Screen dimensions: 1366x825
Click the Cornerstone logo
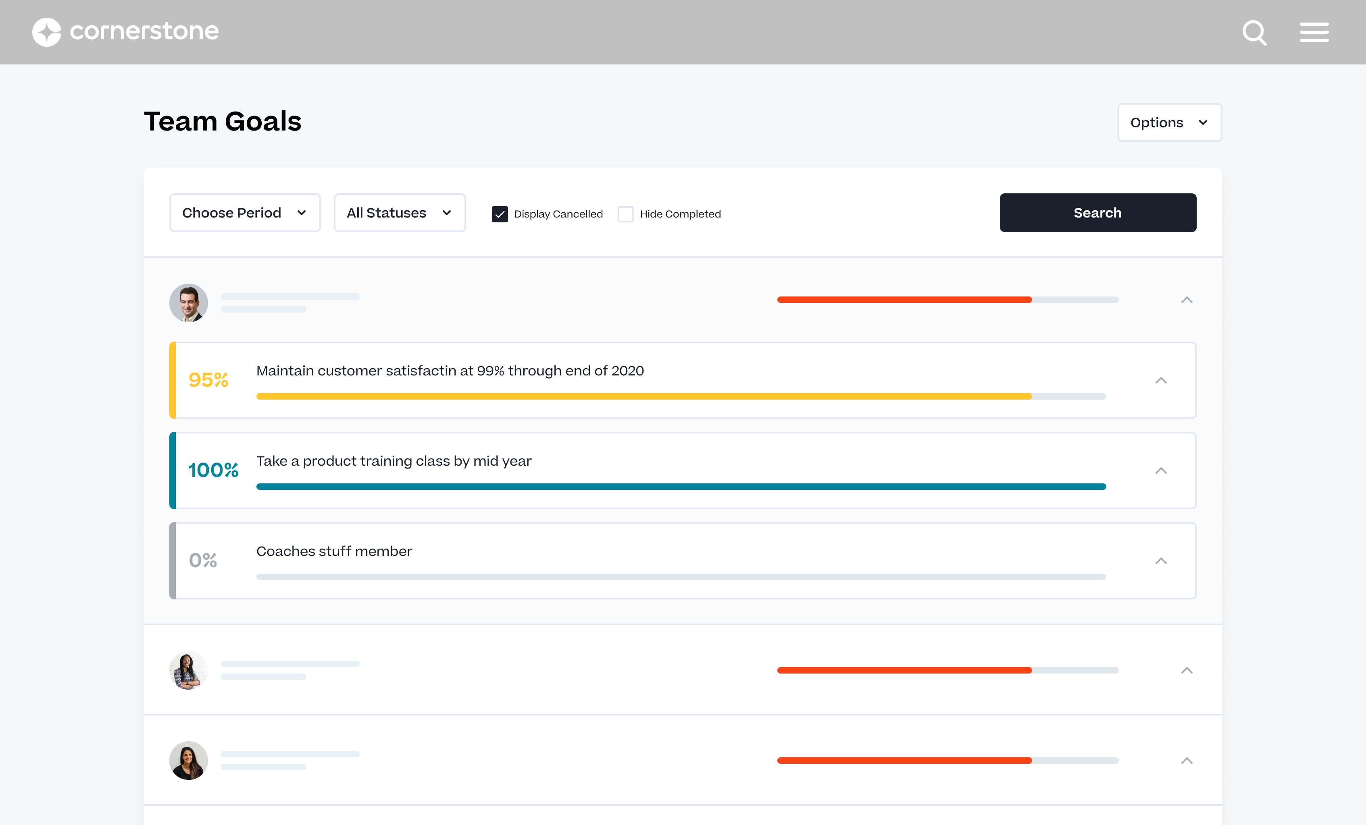(x=125, y=31)
